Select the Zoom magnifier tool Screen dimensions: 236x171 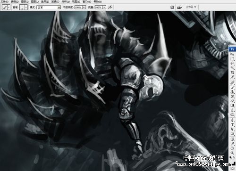point(232,153)
